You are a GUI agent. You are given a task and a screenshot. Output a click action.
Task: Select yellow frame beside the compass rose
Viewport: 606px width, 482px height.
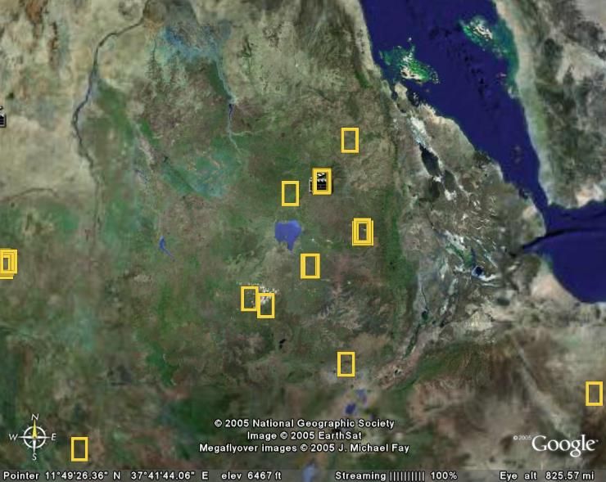tap(79, 448)
